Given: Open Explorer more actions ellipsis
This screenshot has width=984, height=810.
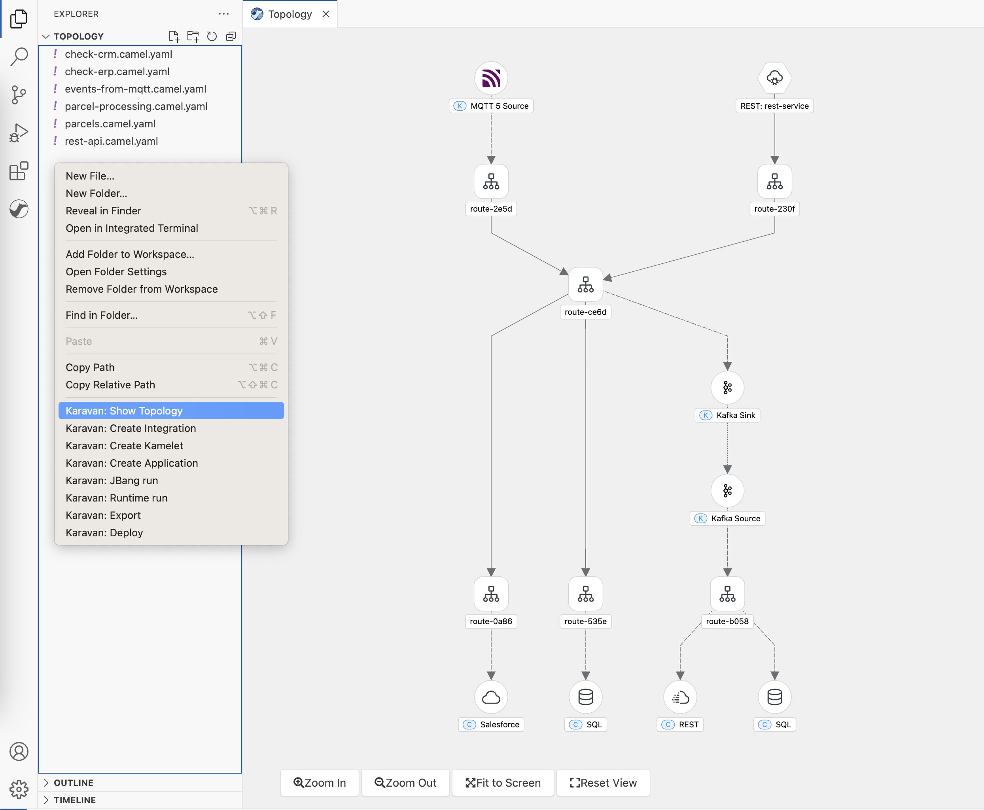Looking at the screenshot, I should click(224, 14).
